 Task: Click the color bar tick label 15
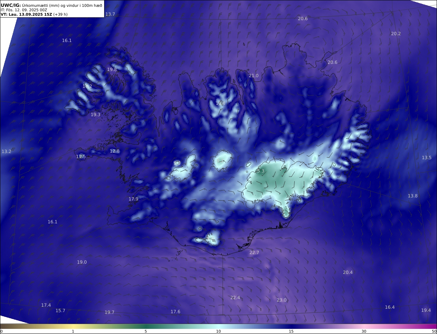tap(291, 331)
